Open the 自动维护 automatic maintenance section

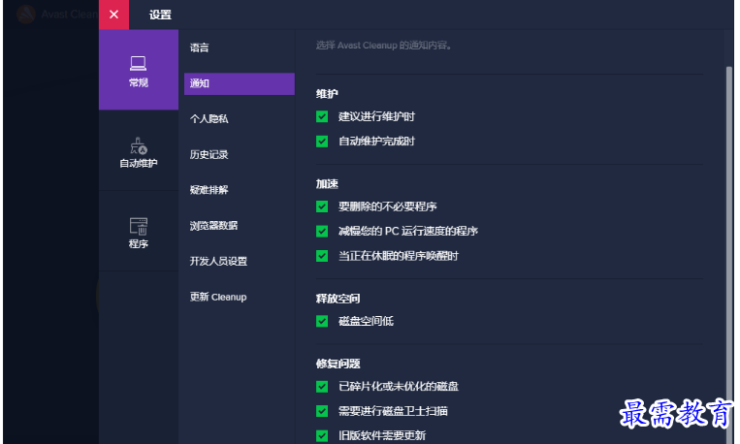tap(139, 151)
